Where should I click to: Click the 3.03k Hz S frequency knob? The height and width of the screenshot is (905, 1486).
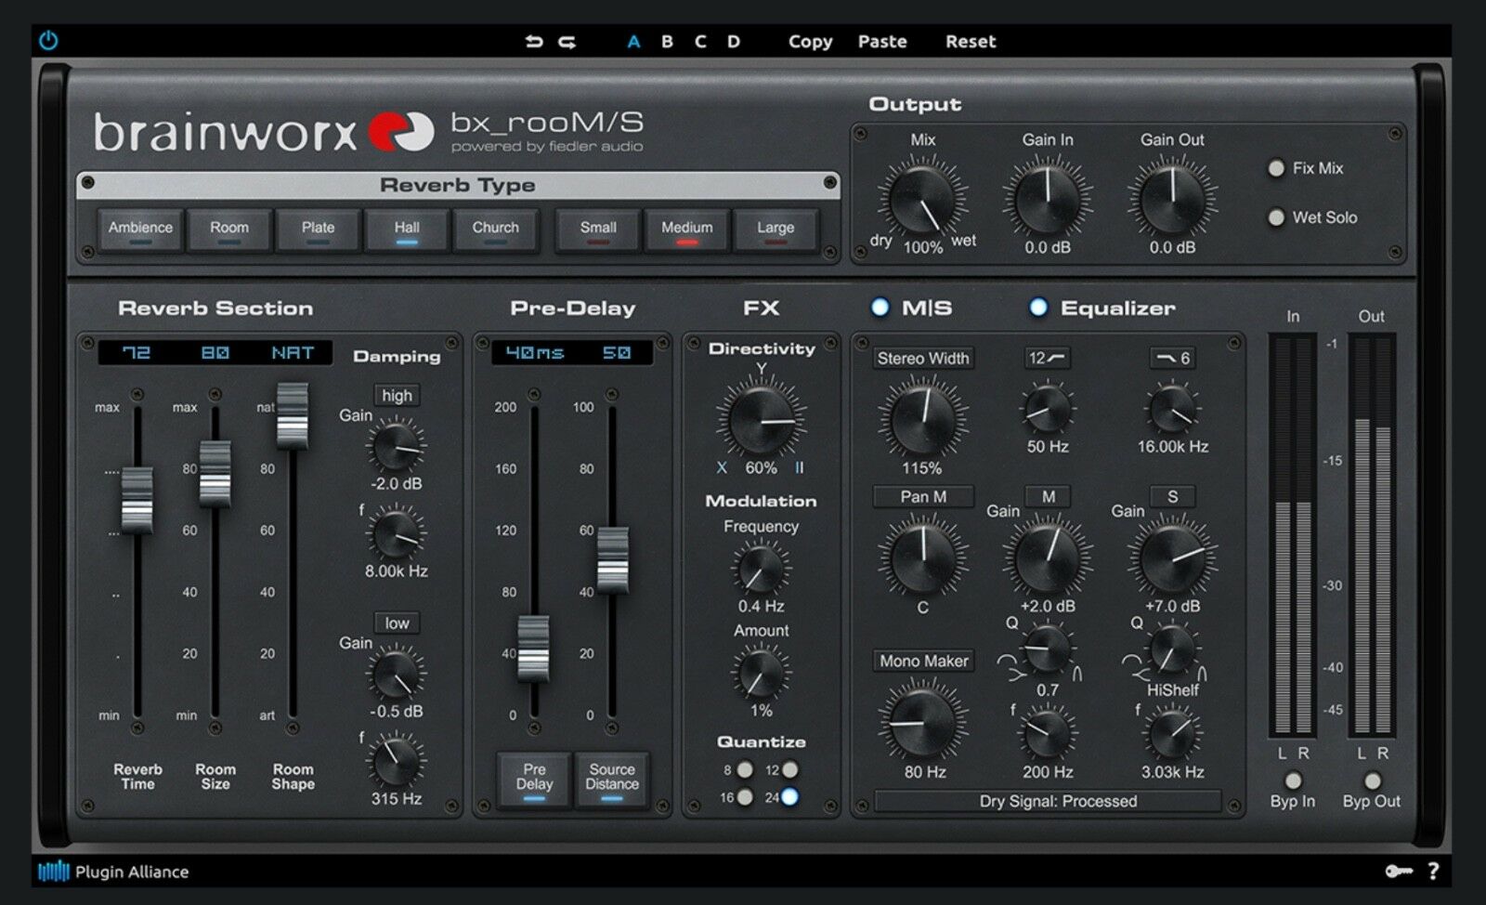(x=1172, y=733)
